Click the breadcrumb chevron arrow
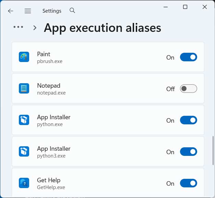 click(35, 28)
